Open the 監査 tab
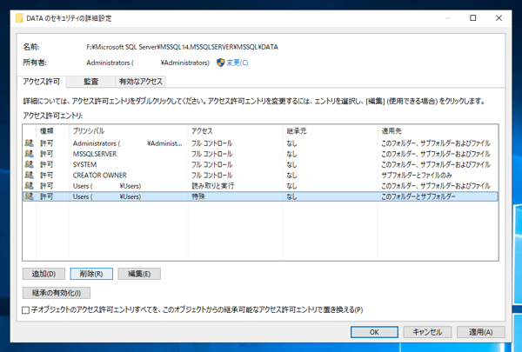This screenshot has height=352, width=522. coord(90,82)
